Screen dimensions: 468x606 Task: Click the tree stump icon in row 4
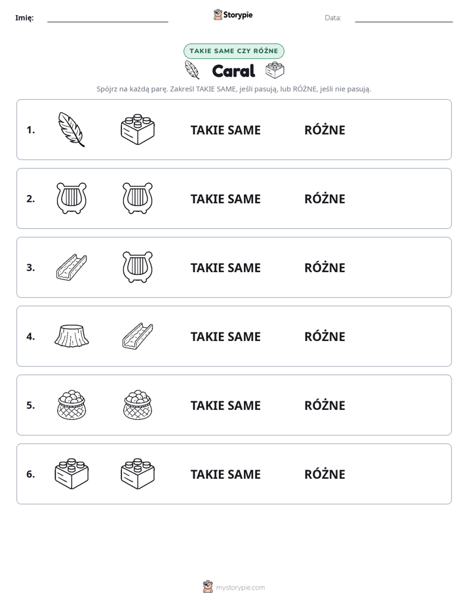(x=71, y=336)
